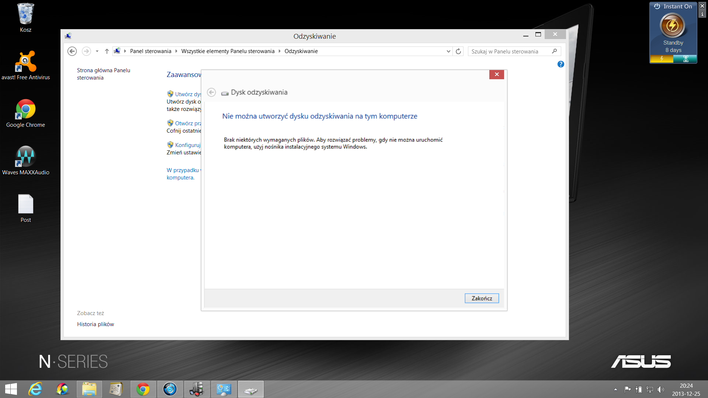Go back in Dysk odzyskiwania wizard
708x398 pixels.
211,92
